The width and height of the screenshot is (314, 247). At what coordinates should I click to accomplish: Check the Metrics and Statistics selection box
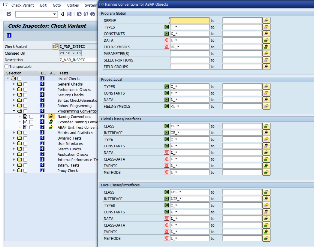pyautogui.click(x=25, y=133)
